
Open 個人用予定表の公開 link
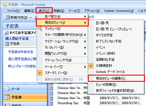point(22,59)
